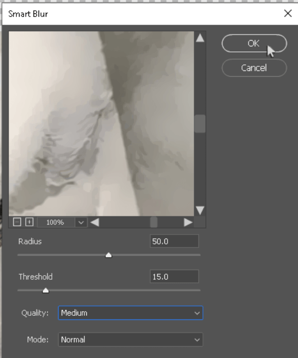The width and height of the screenshot is (298, 358).
Task: Click the Radius slider handle
Action: point(108,255)
